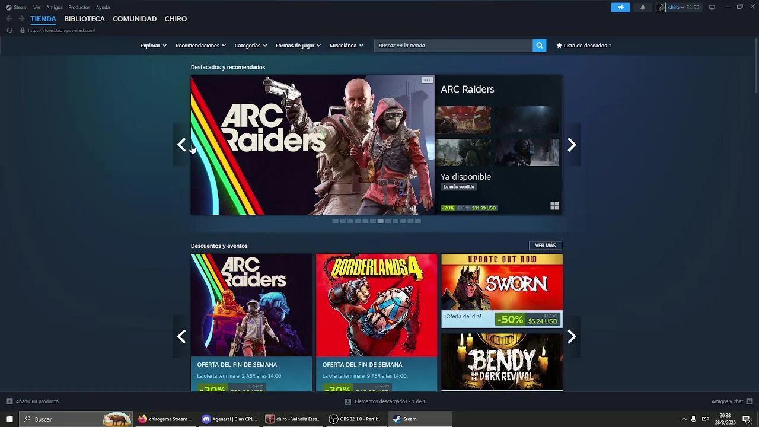Image resolution: width=759 pixels, height=427 pixels.
Task: Open ARC Raiders weekend offer card
Action: click(x=251, y=323)
